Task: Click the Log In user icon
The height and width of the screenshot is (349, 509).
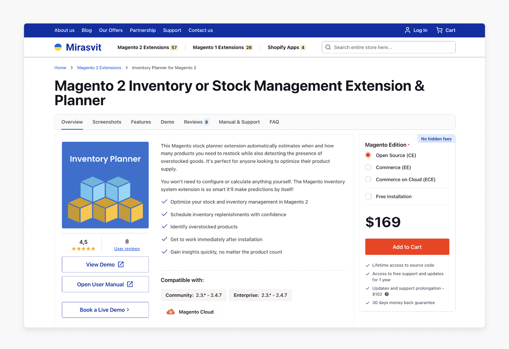Action: (x=407, y=30)
